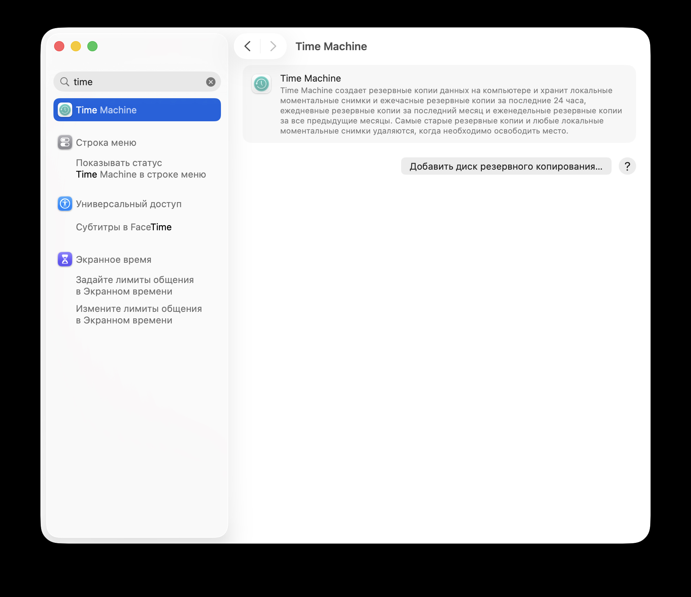Open Показывать статус Time Machine result
Viewport: 691px width, 597px height.
coord(141,169)
